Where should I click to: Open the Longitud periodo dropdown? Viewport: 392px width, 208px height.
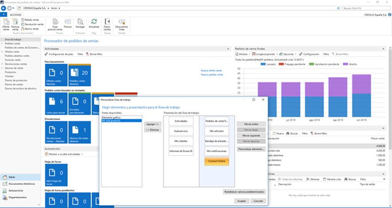point(264,54)
